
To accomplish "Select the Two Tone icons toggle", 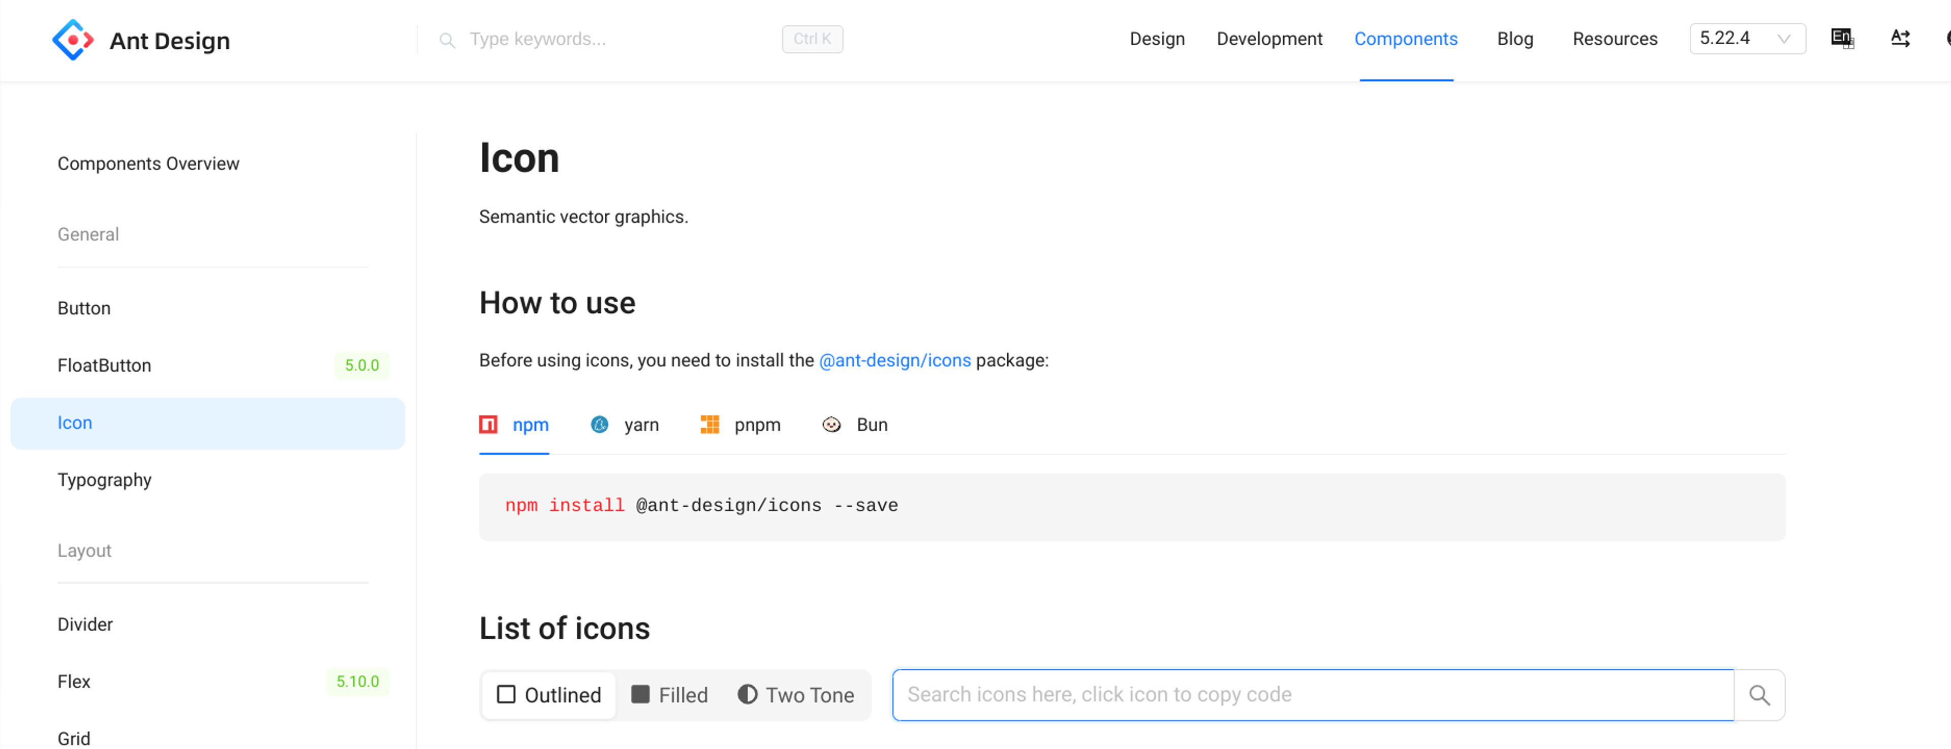I will [x=795, y=694].
